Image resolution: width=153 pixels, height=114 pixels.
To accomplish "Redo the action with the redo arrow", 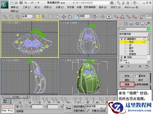I will 32,3.
